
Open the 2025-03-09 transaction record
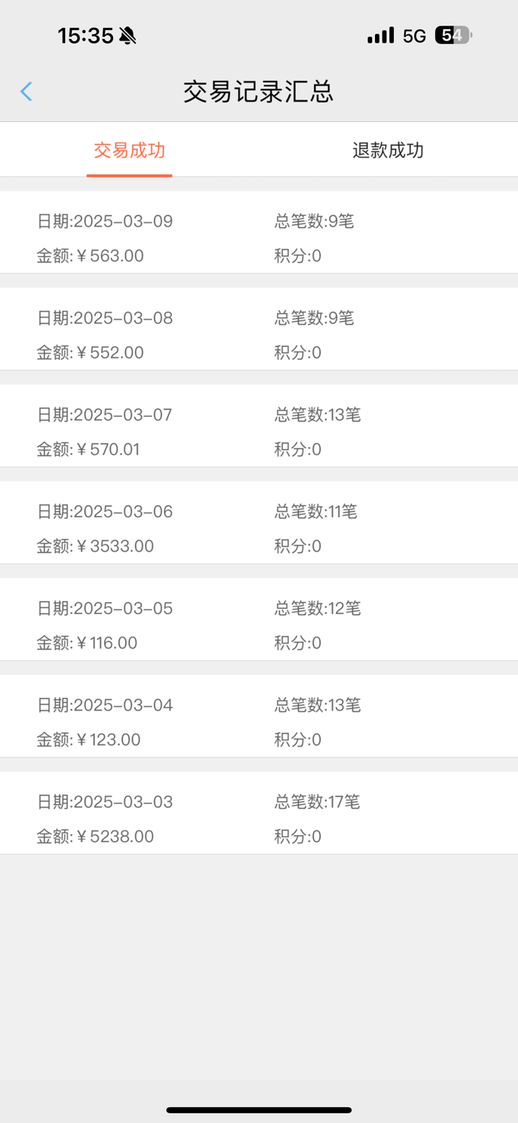[x=259, y=238]
